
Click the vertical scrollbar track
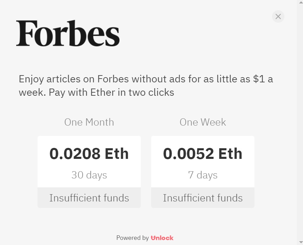(300, 120)
